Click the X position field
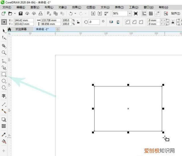Image resolution: width=182 pixels, height=156 pixels. tap(24, 20)
